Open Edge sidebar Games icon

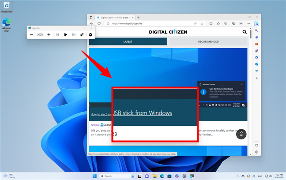[x=256, y=51]
